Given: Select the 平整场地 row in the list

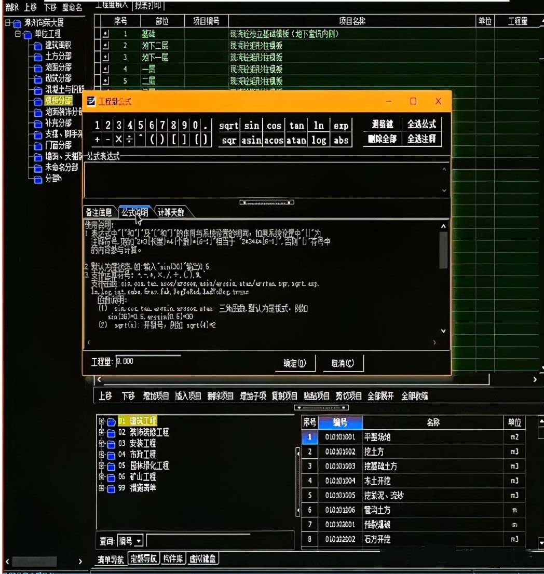Looking at the screenshot, I should 413,436.
